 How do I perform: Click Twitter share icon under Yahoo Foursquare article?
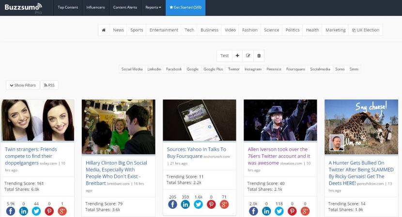coord(198,204)
